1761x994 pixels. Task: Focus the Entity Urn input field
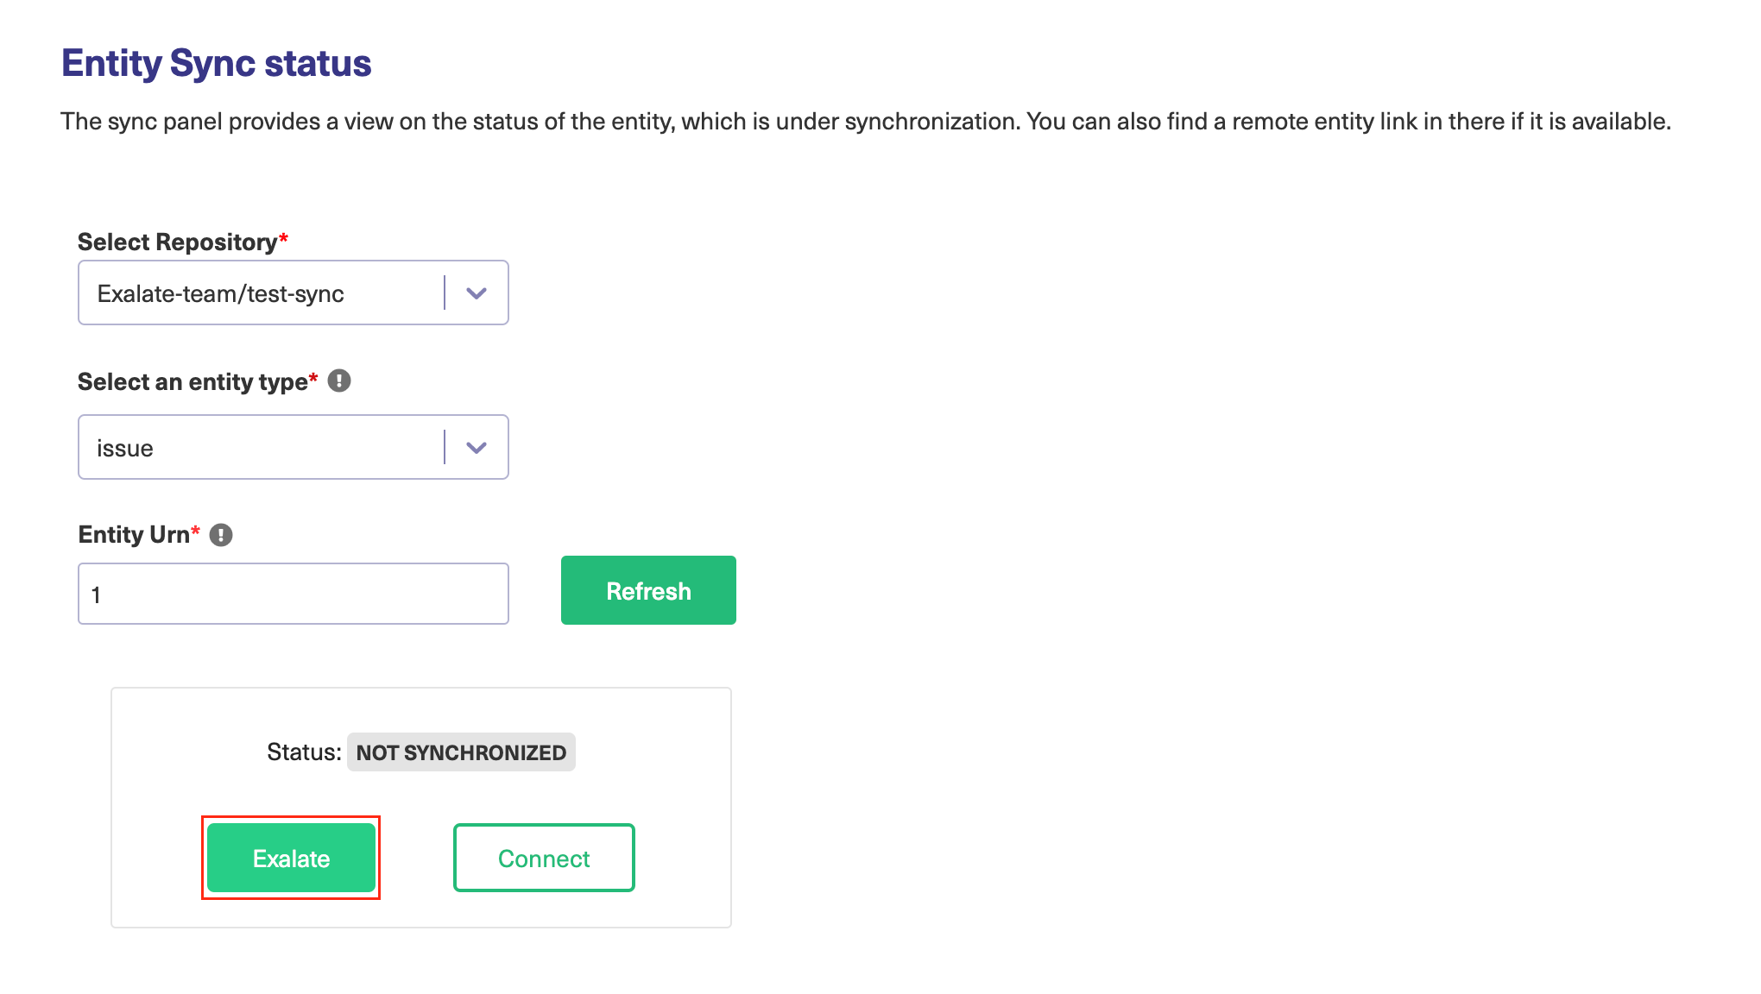coord(293,595)
